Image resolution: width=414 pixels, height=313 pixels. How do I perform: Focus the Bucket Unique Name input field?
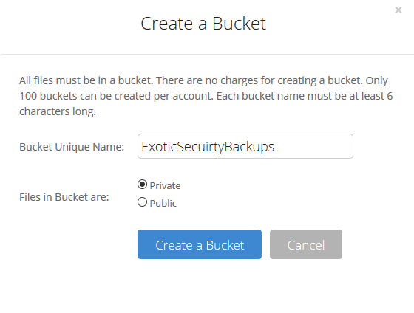tap(245, 146)
